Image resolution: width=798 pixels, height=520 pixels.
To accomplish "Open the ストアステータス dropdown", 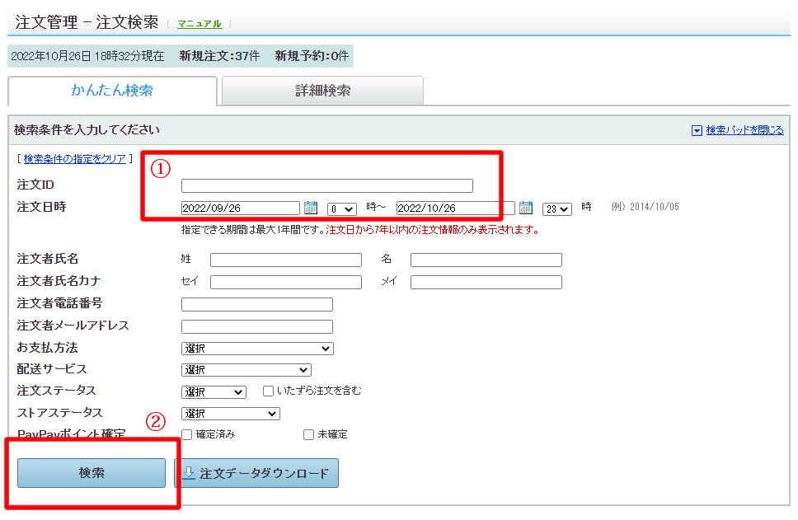I will (x=230, y=414).
